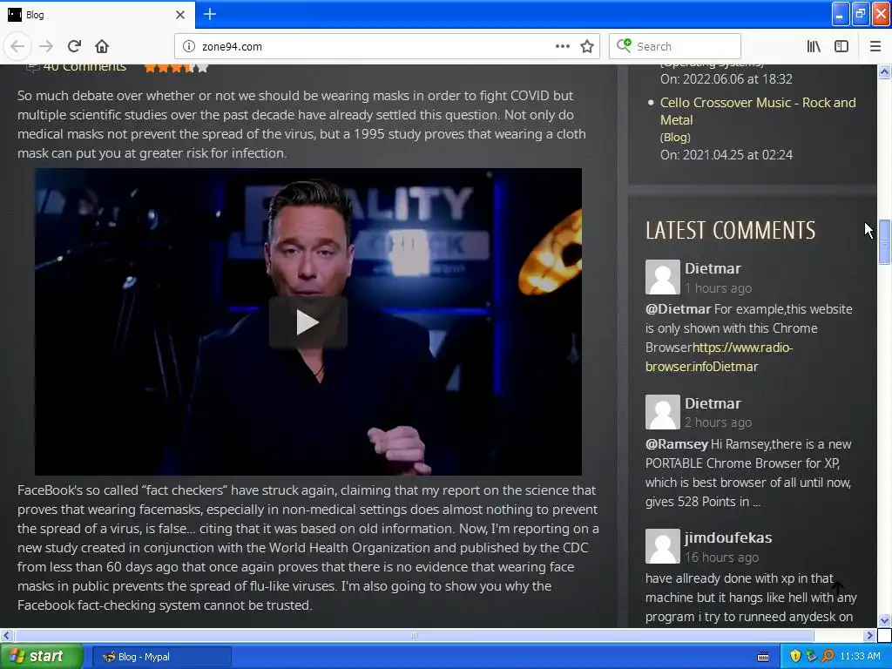Play the Reality Check video
This screenshot has width=892, height=669.
(307, 322)
